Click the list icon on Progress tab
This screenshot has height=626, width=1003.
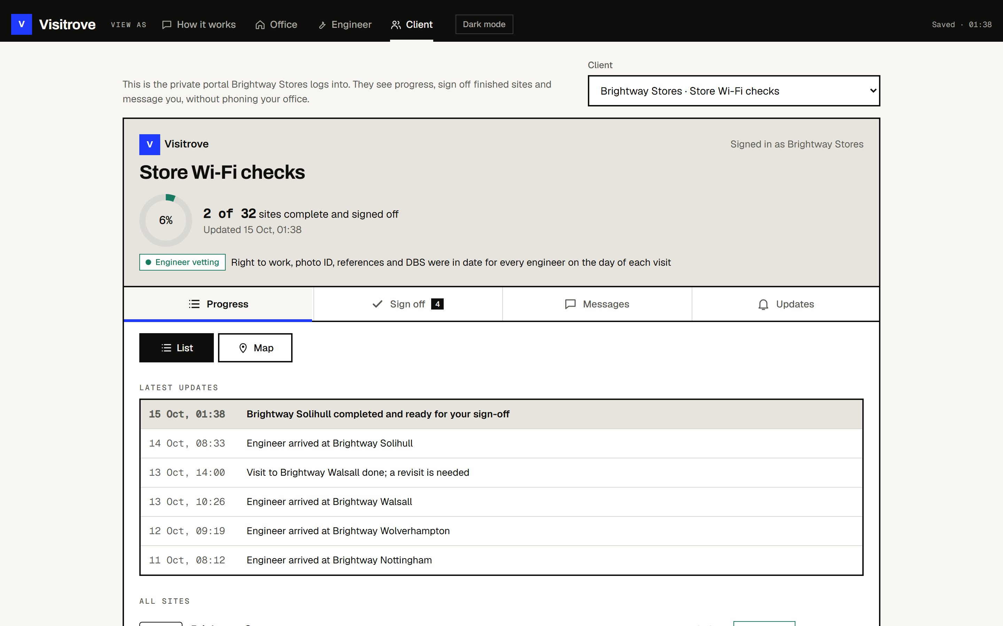click(x=194, y=304)
